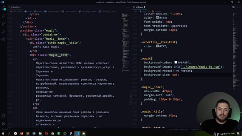Click Visual Studio Code taskbar icon
The height and width of the screenshot is (136, 242).
tap(77, 133)
